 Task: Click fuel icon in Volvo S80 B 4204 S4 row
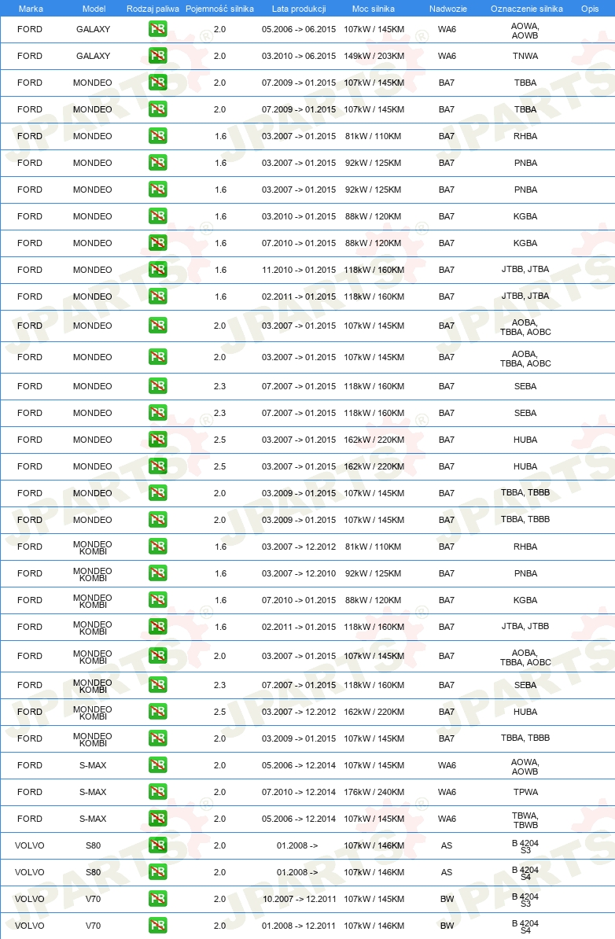point(157,872)
